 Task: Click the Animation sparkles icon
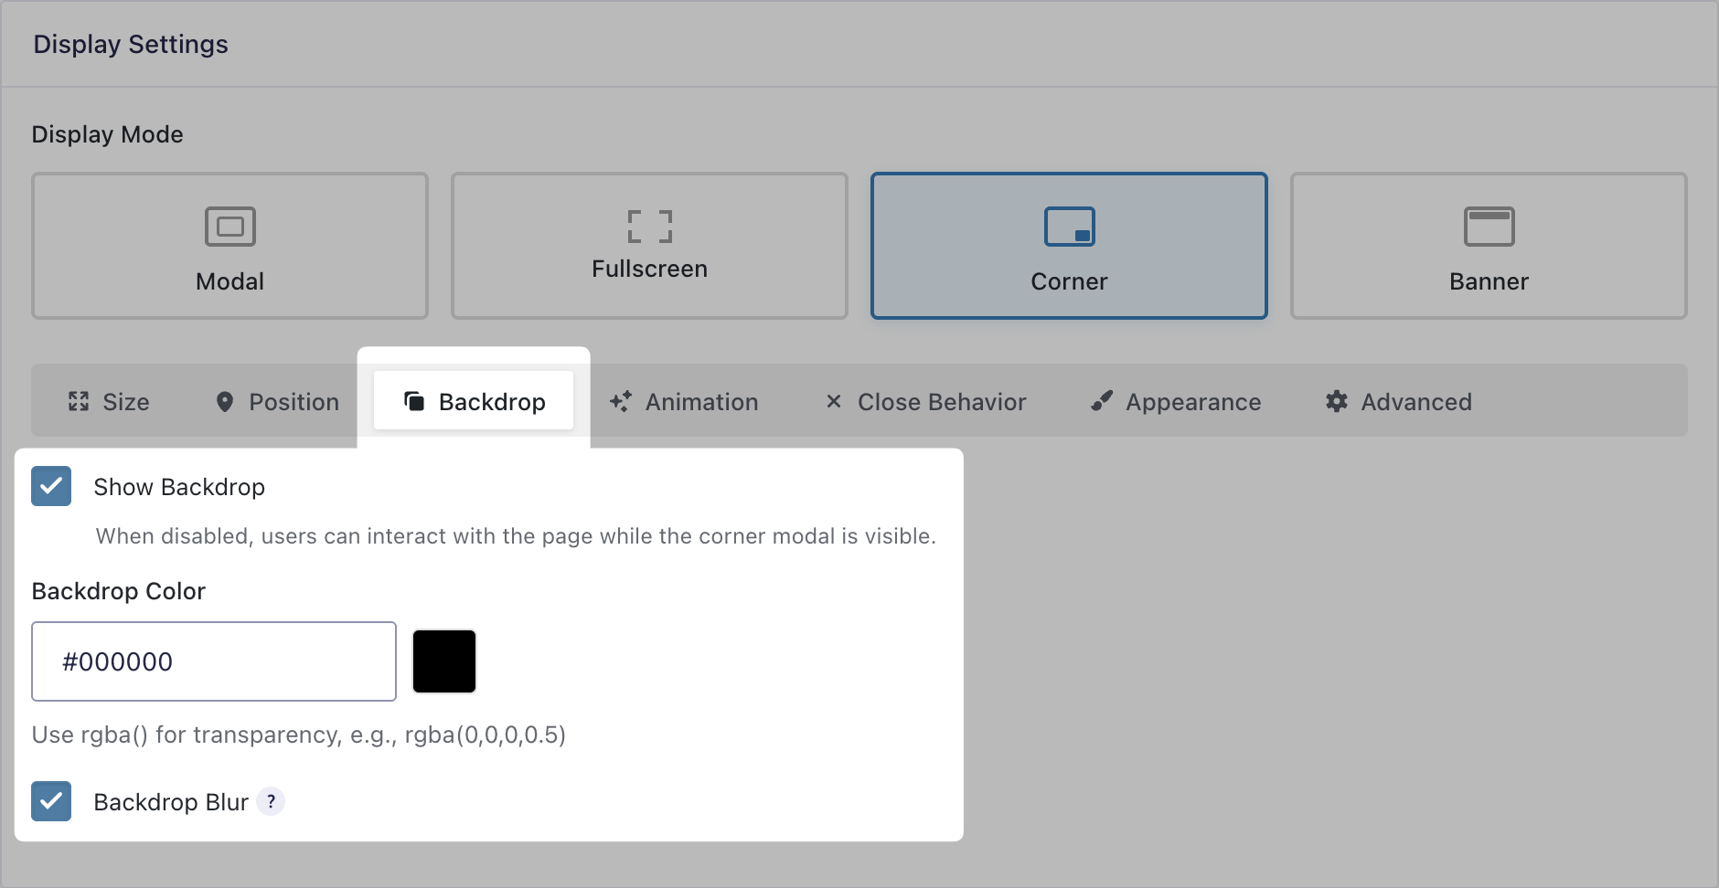(x=621, y=402)
